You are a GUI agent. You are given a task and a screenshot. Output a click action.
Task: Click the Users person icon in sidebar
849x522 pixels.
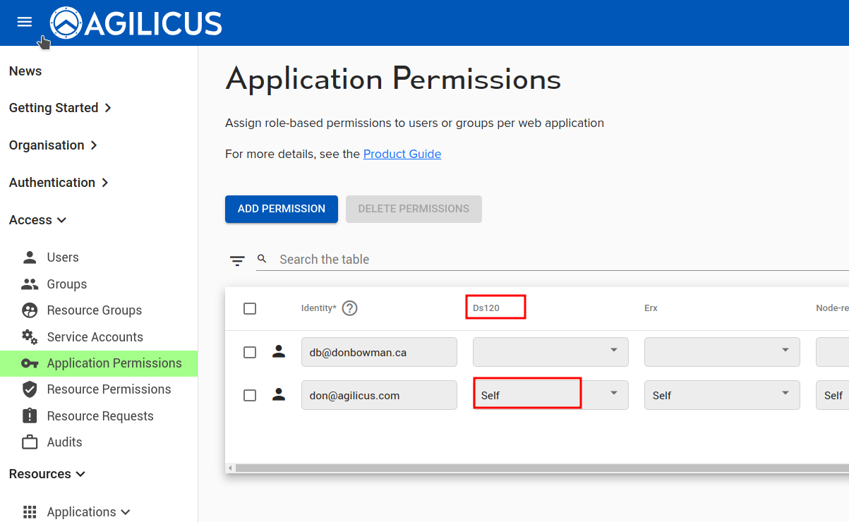tap(30, 257)
